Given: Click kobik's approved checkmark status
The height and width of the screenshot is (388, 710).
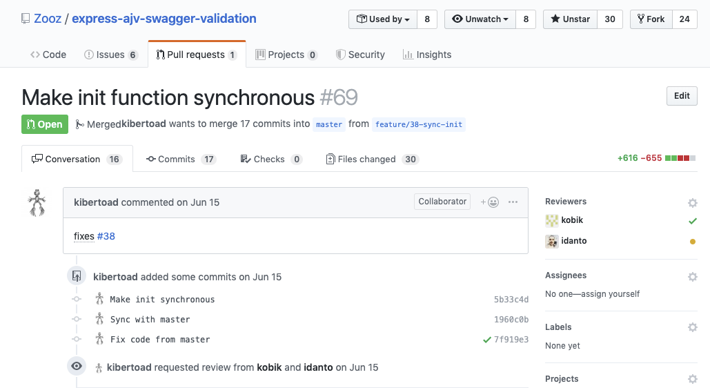Looking at the screenshot, I should tap(692, 221).
